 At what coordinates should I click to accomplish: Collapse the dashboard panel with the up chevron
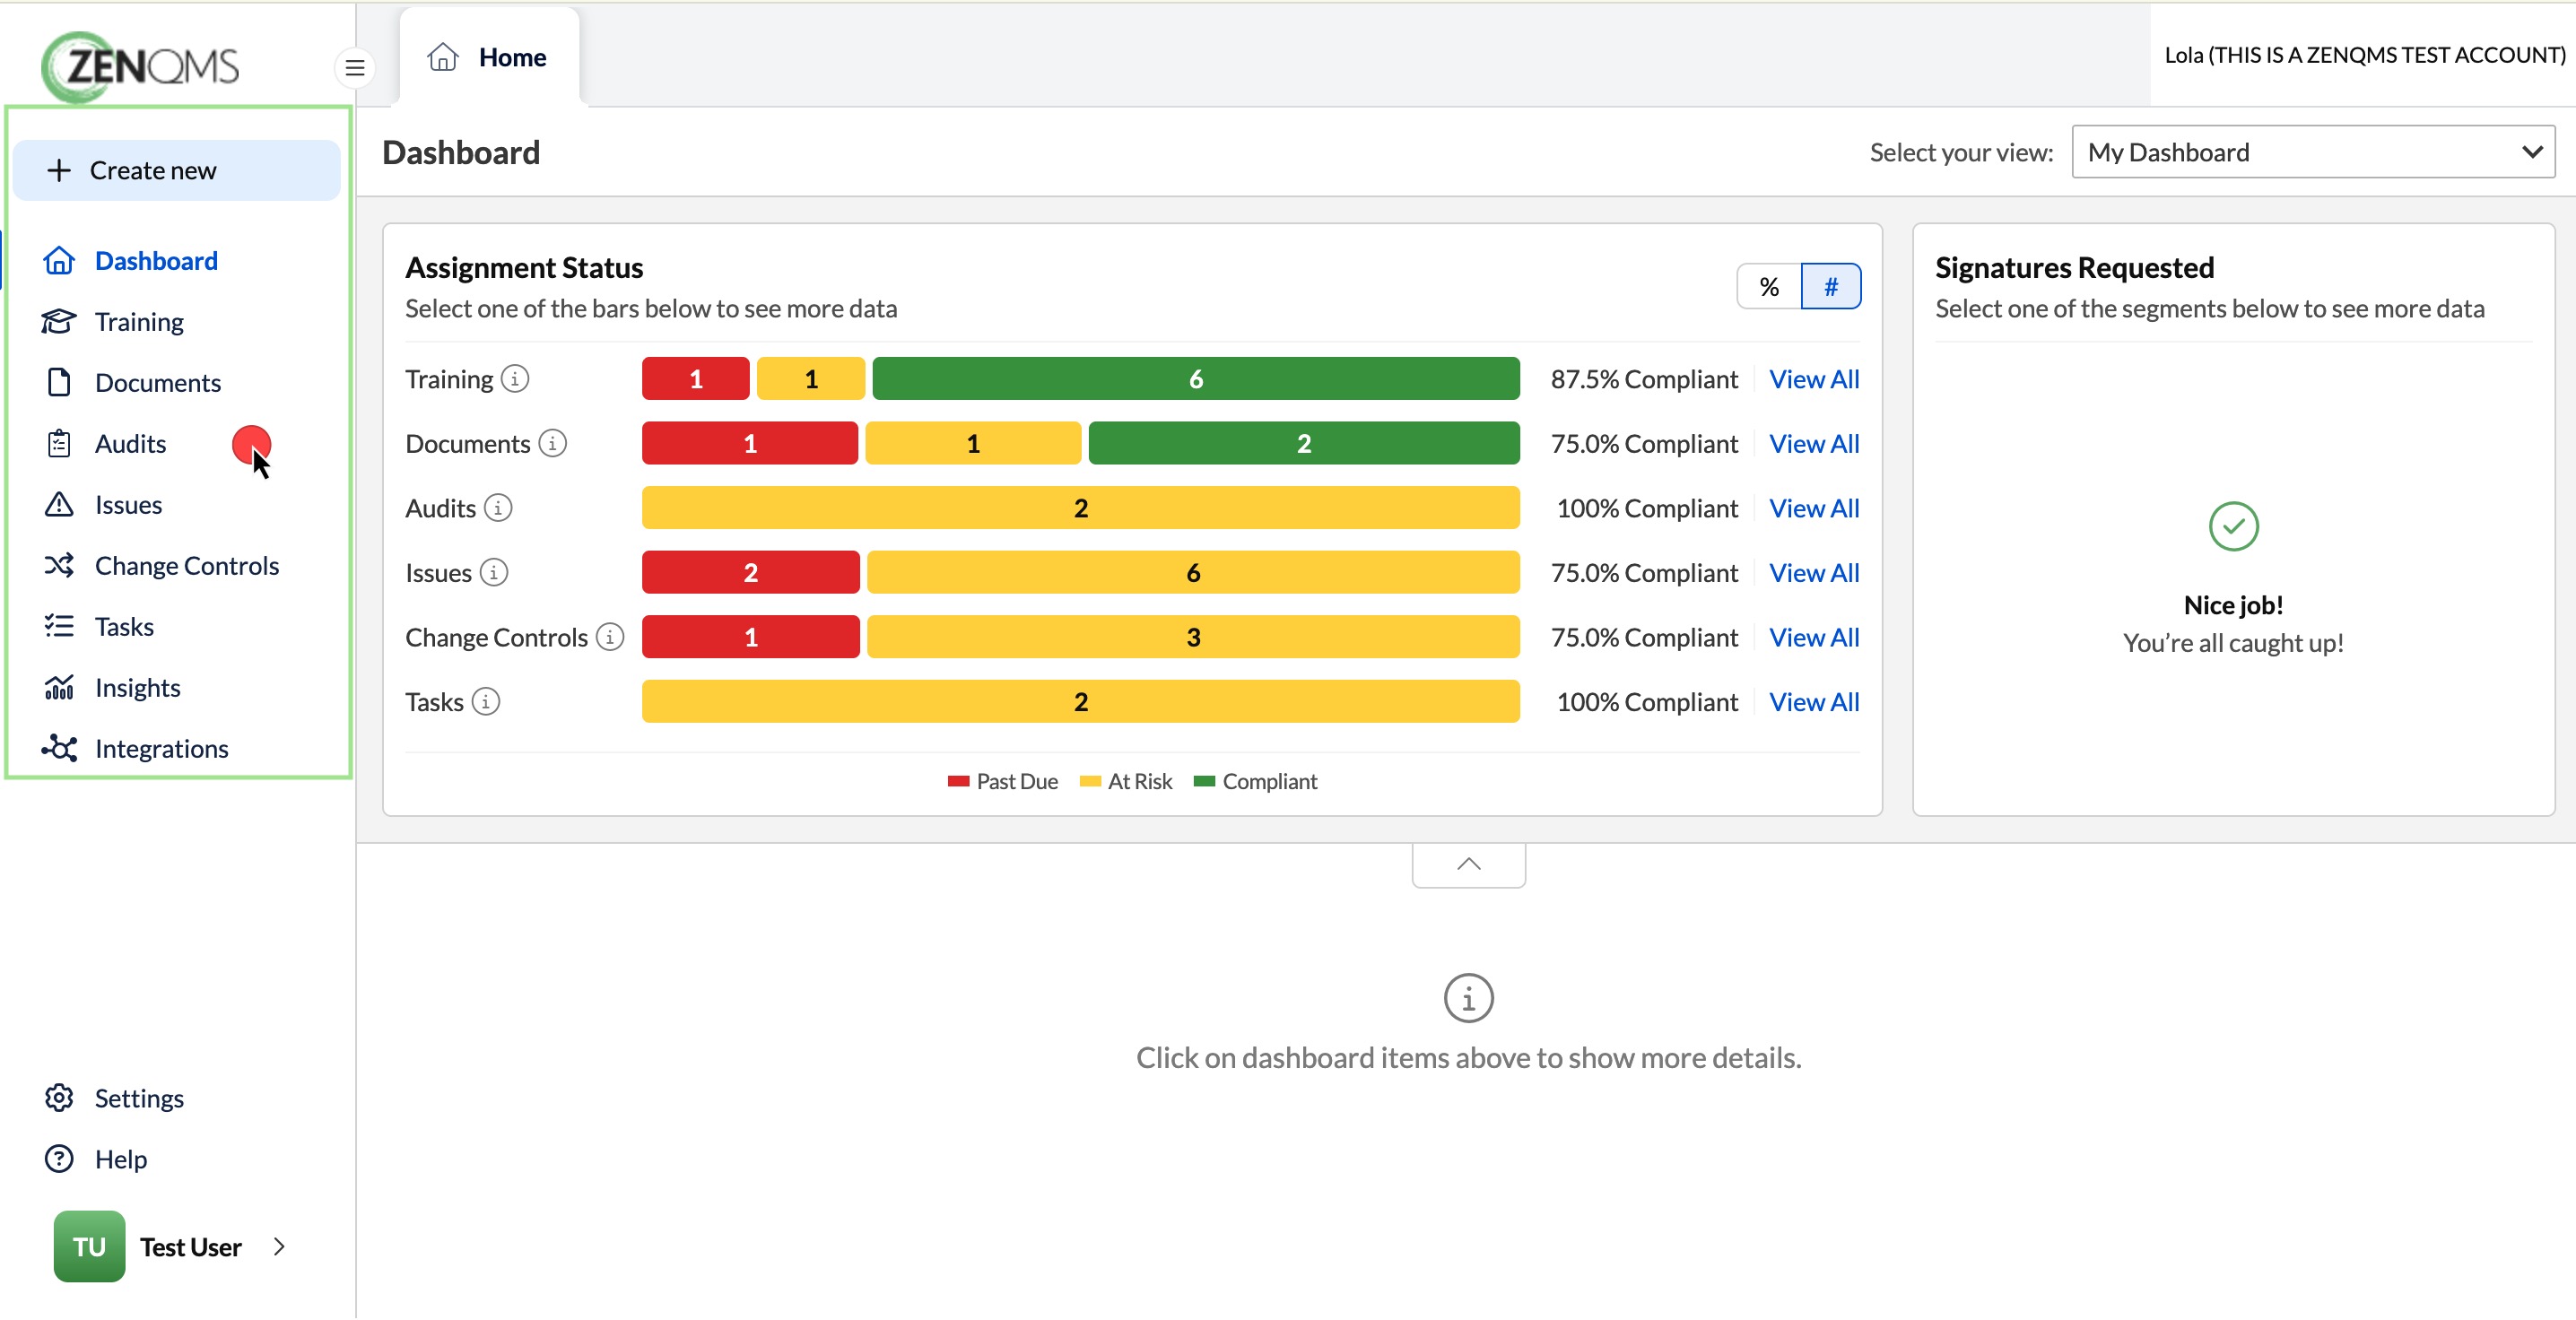1469,865
